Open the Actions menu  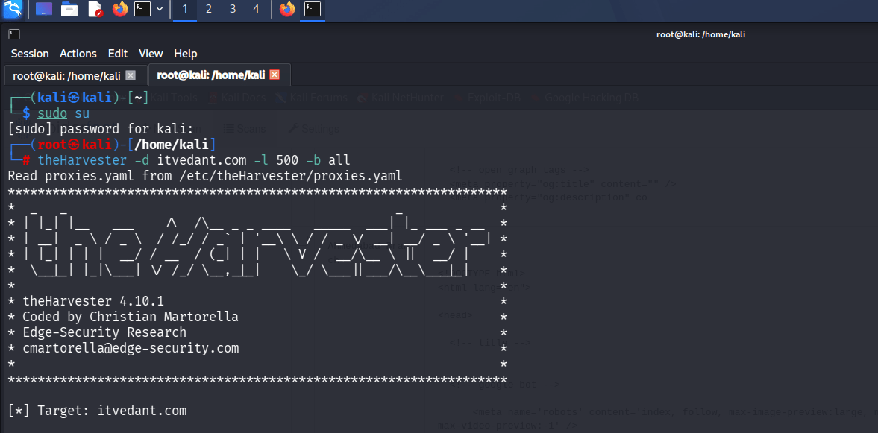pyautogui.click(x=78, y=54)
